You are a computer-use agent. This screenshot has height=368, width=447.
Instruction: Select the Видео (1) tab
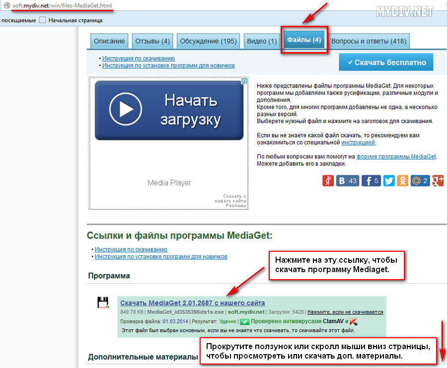point(262,41)
